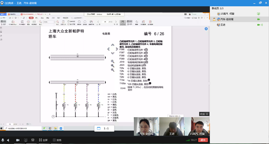Go to next page arrow in PDF toolbar
This screenshot has width=269, height=144.
pos(116,22)
